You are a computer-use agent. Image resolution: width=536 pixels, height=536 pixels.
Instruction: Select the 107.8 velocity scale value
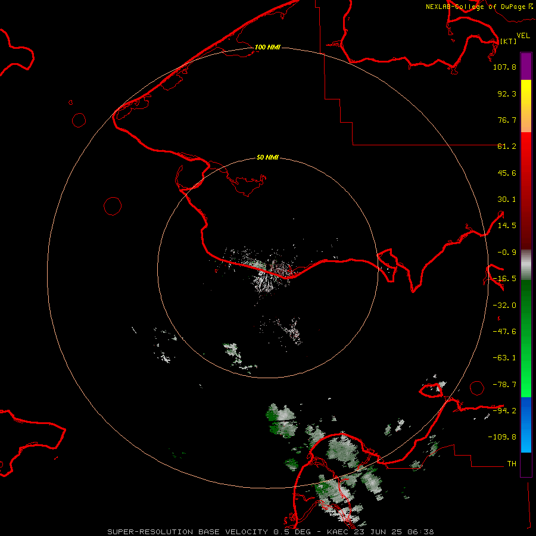tap(504, 67)
